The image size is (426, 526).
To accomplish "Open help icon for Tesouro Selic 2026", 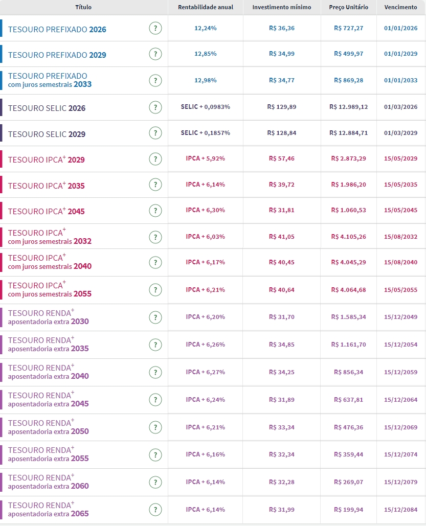I will point(155,107).
